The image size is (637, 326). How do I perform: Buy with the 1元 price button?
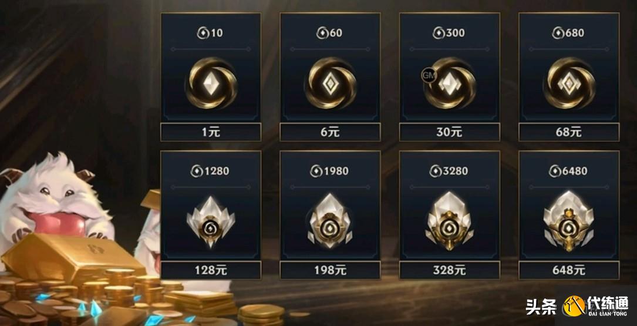click(211, 133)
